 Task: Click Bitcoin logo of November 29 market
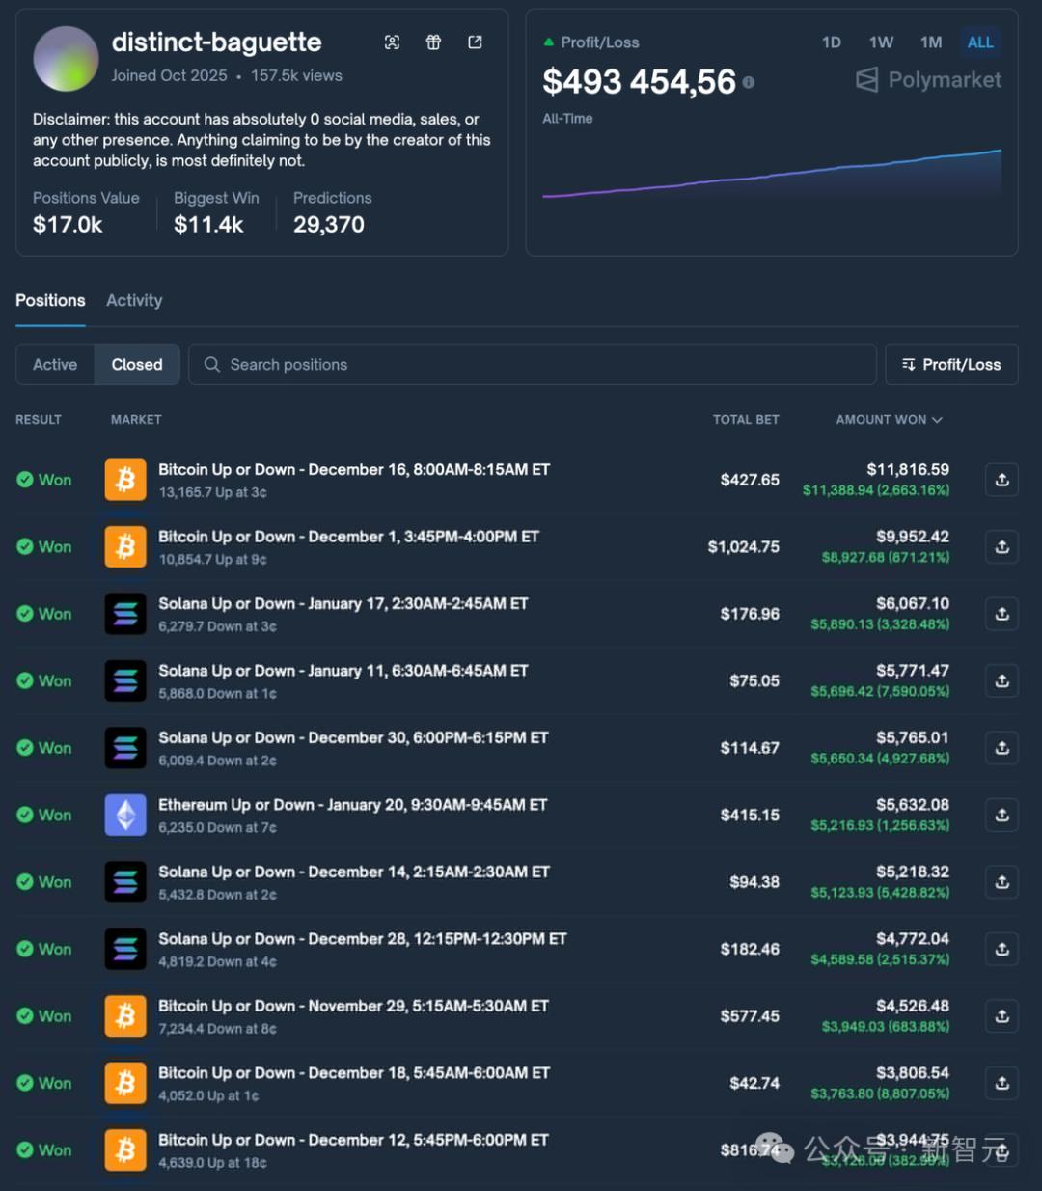(125, 1016)
